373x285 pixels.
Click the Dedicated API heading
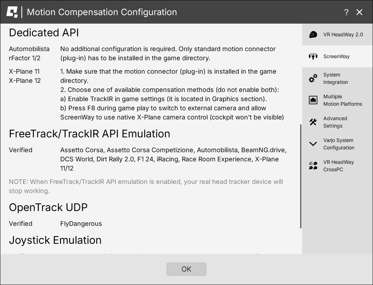44,33
